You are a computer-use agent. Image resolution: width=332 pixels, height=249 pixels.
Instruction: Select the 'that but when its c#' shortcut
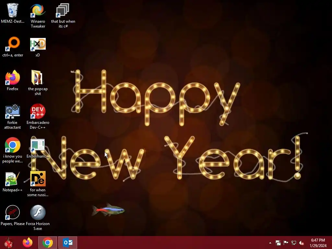point(63,10)
